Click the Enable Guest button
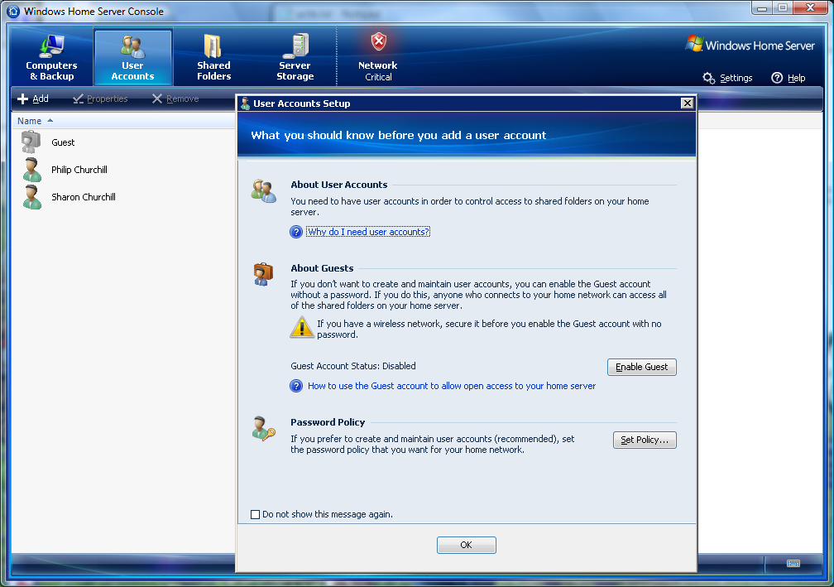The width and height of the screenshot is (834, 587). (642, 368)
